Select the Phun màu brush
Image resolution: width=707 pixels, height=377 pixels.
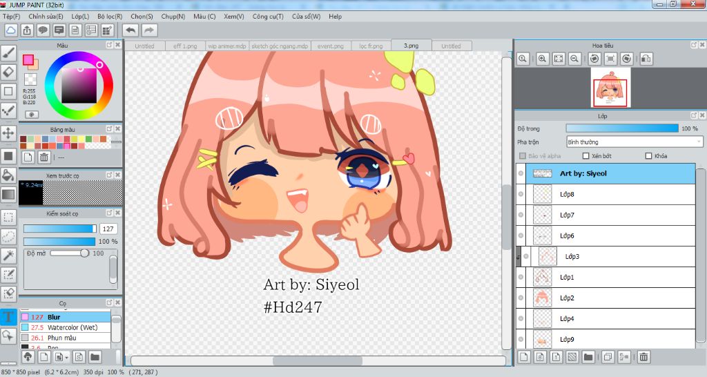pos(66,338)
